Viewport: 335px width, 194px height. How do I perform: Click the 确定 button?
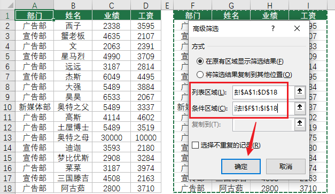pyautogui.click(x=241, y=166)
